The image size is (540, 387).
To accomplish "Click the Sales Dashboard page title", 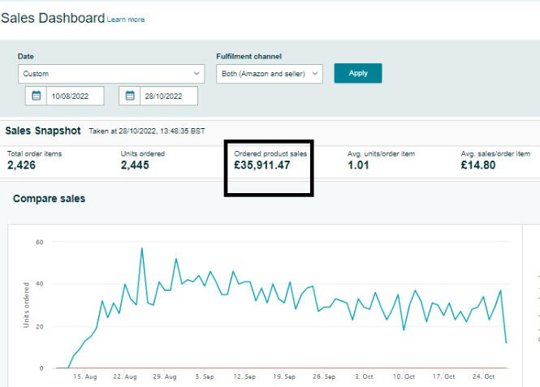I will [53, 18].
